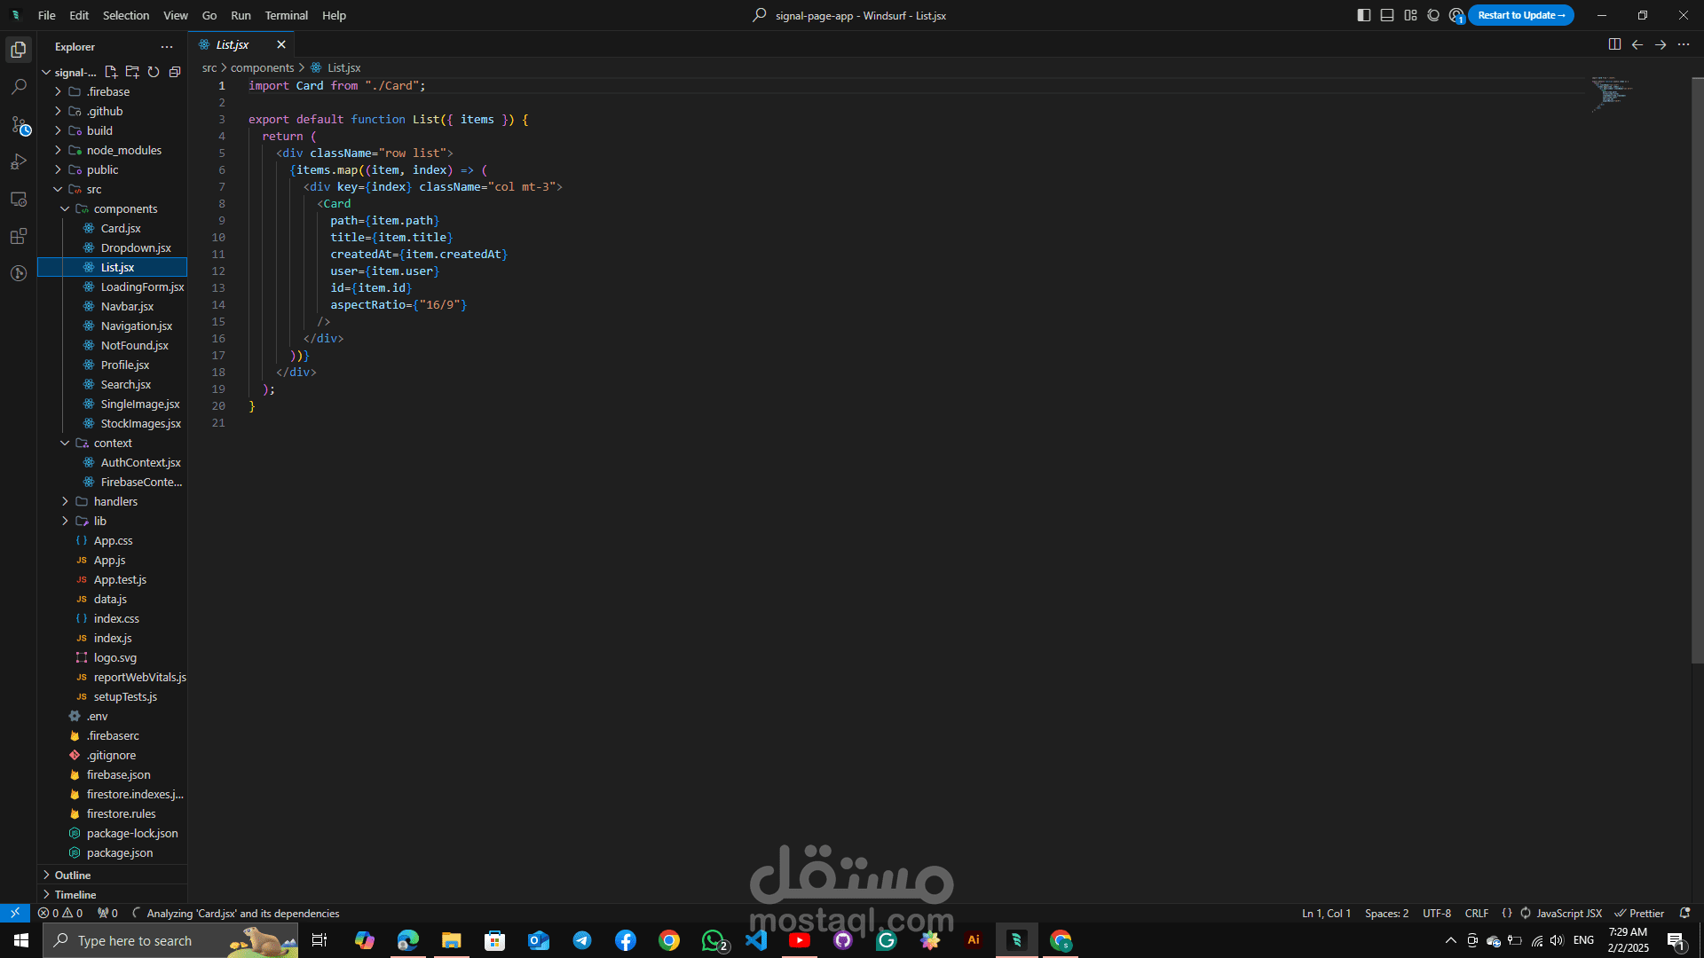Click the Restart to Update button
The height and width of the screenshot is (958, 1704).
[x=1520, y=15]
